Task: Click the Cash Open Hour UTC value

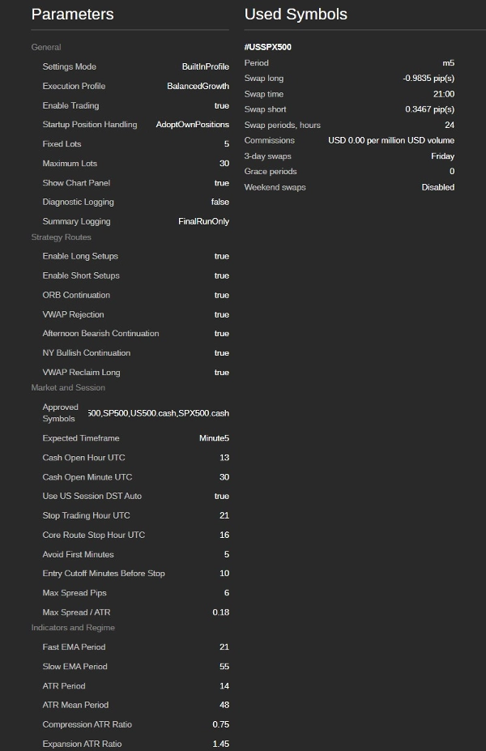Action: tap(224, 458)
